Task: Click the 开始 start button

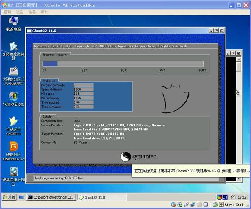Action: [x=9, y=197]
